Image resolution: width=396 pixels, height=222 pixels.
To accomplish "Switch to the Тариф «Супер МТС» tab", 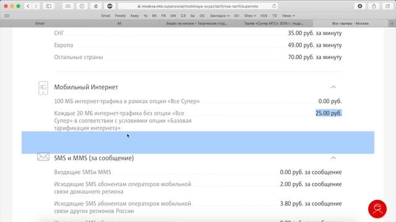I will 274,23.
